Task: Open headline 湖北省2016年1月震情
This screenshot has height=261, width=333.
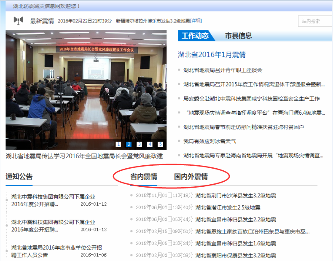Action: click(x=212, y=54)
